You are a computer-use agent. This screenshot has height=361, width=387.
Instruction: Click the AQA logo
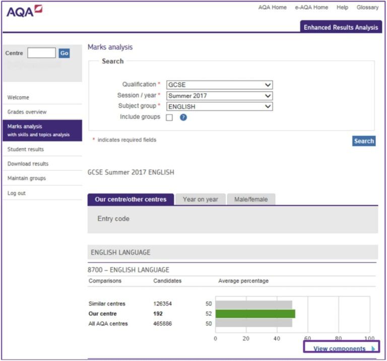tap(24, 11)
